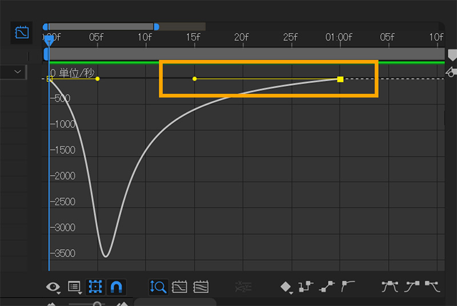The image size is (457, 306).
Task: Click the time navigator end handle
Action: [x=156, y=26]
